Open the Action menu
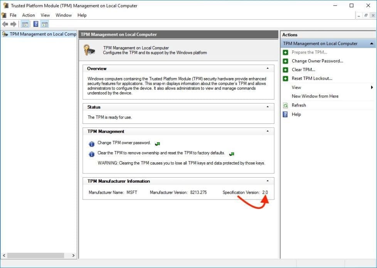 click(29, 15)
